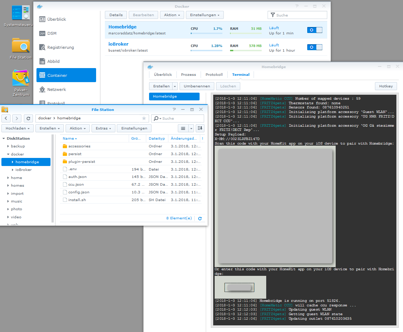Screen dimensions: 403x332
Task: Click Docker whale icon in Docker title bar
Action: [x=40, y=6]
